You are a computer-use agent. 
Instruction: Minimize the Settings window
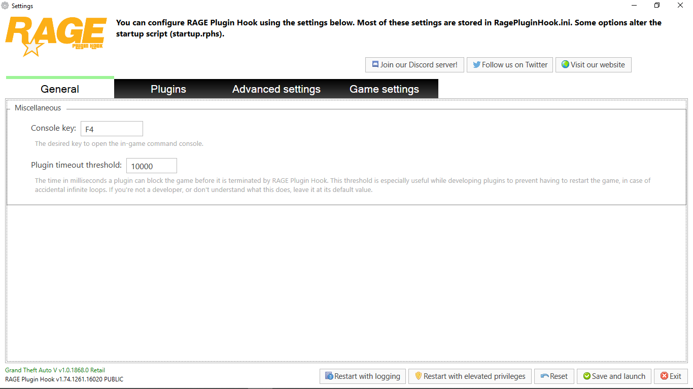[634, 6]
